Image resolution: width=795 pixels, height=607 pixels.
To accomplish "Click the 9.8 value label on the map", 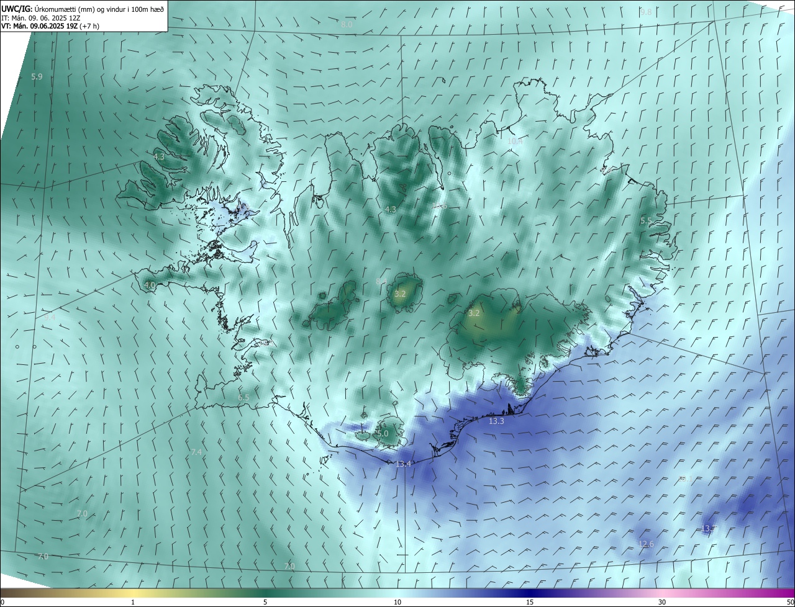I will tap(646, 12).
